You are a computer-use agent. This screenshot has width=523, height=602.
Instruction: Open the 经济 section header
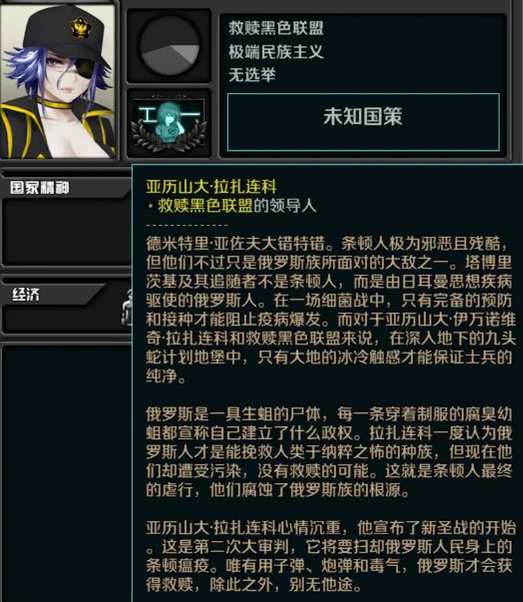[x=26, y=294]
